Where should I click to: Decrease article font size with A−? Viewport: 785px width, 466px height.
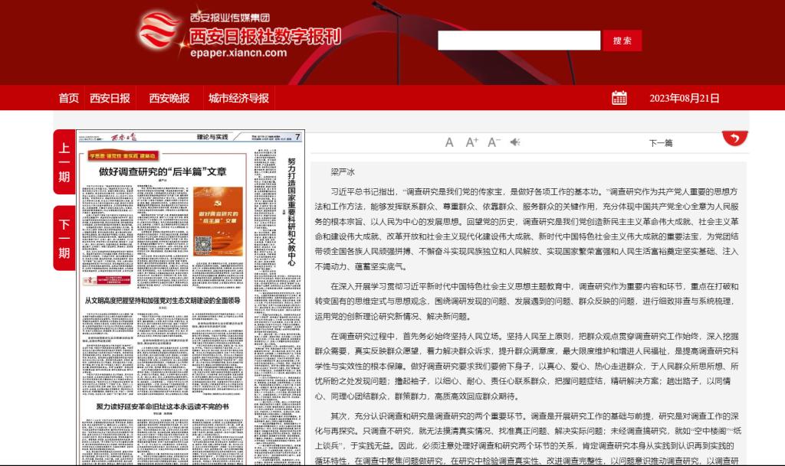(494, 142)
